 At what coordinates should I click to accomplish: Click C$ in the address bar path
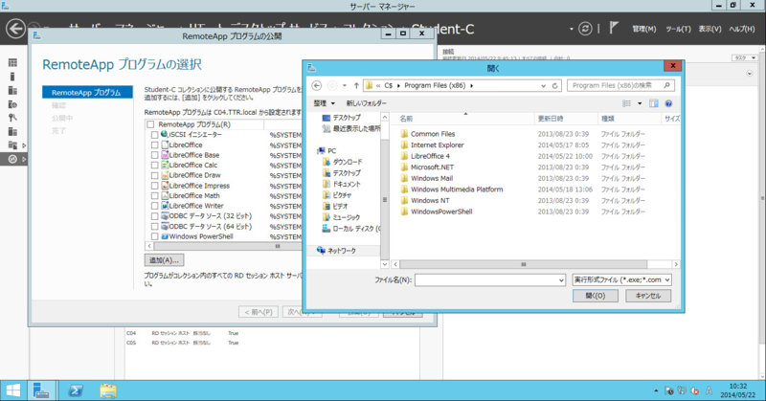coord(389,85)
